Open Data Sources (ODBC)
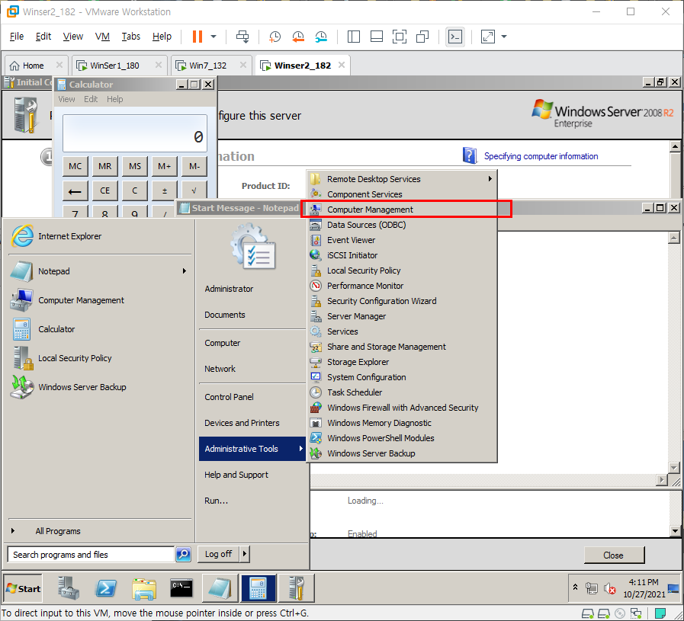 click(402, 225)
